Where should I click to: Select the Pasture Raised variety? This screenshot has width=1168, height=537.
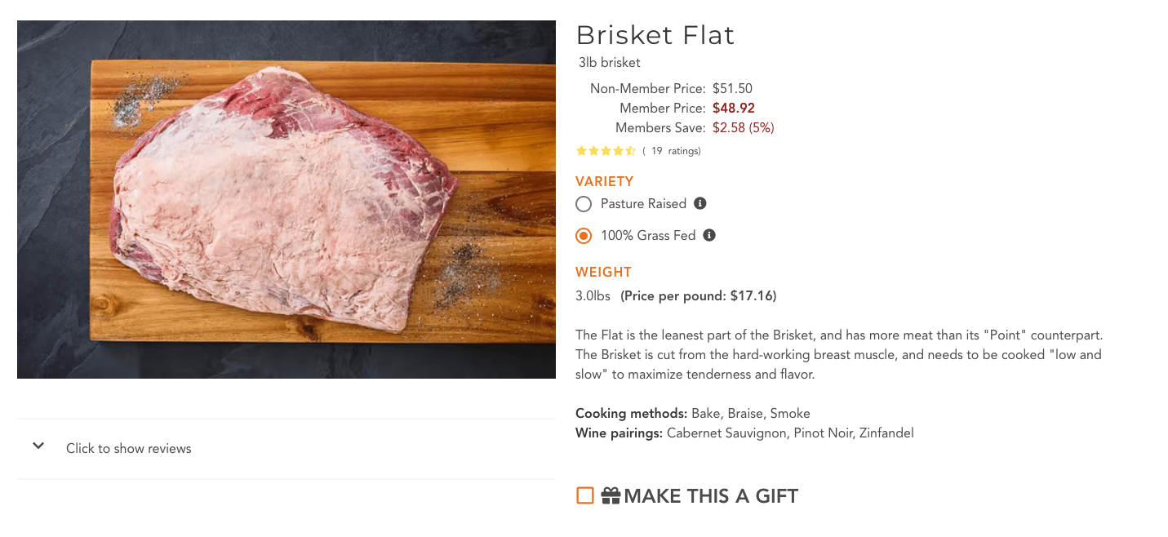click(x=583, y=203)
